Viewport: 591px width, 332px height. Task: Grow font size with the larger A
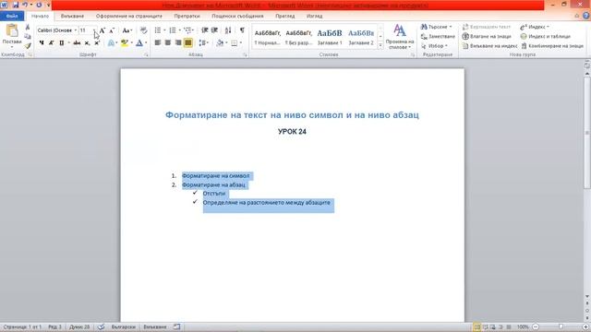point(103,30)
